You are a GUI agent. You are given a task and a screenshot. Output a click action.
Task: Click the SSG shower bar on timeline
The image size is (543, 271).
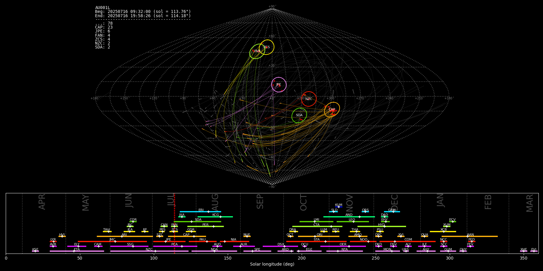pos(129,246)
